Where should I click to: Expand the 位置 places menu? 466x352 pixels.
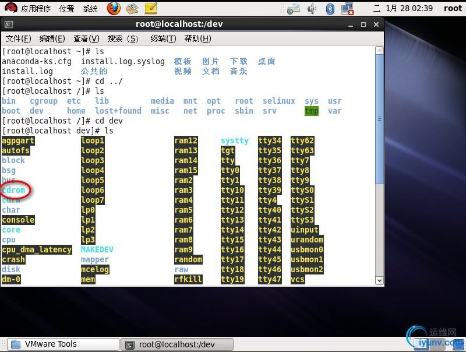tap(67, 8)
